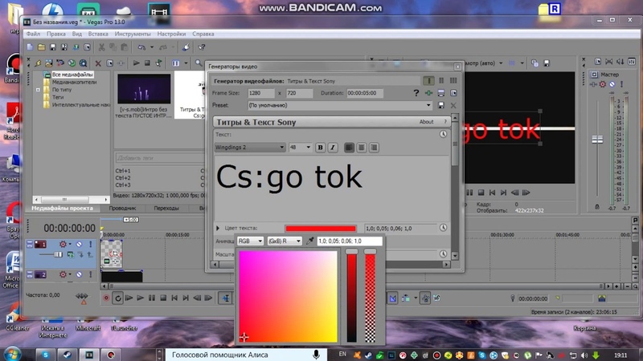Viewport: 643px width, 361px height.
Task: Set text alignment to center
Action: point(361,148)
